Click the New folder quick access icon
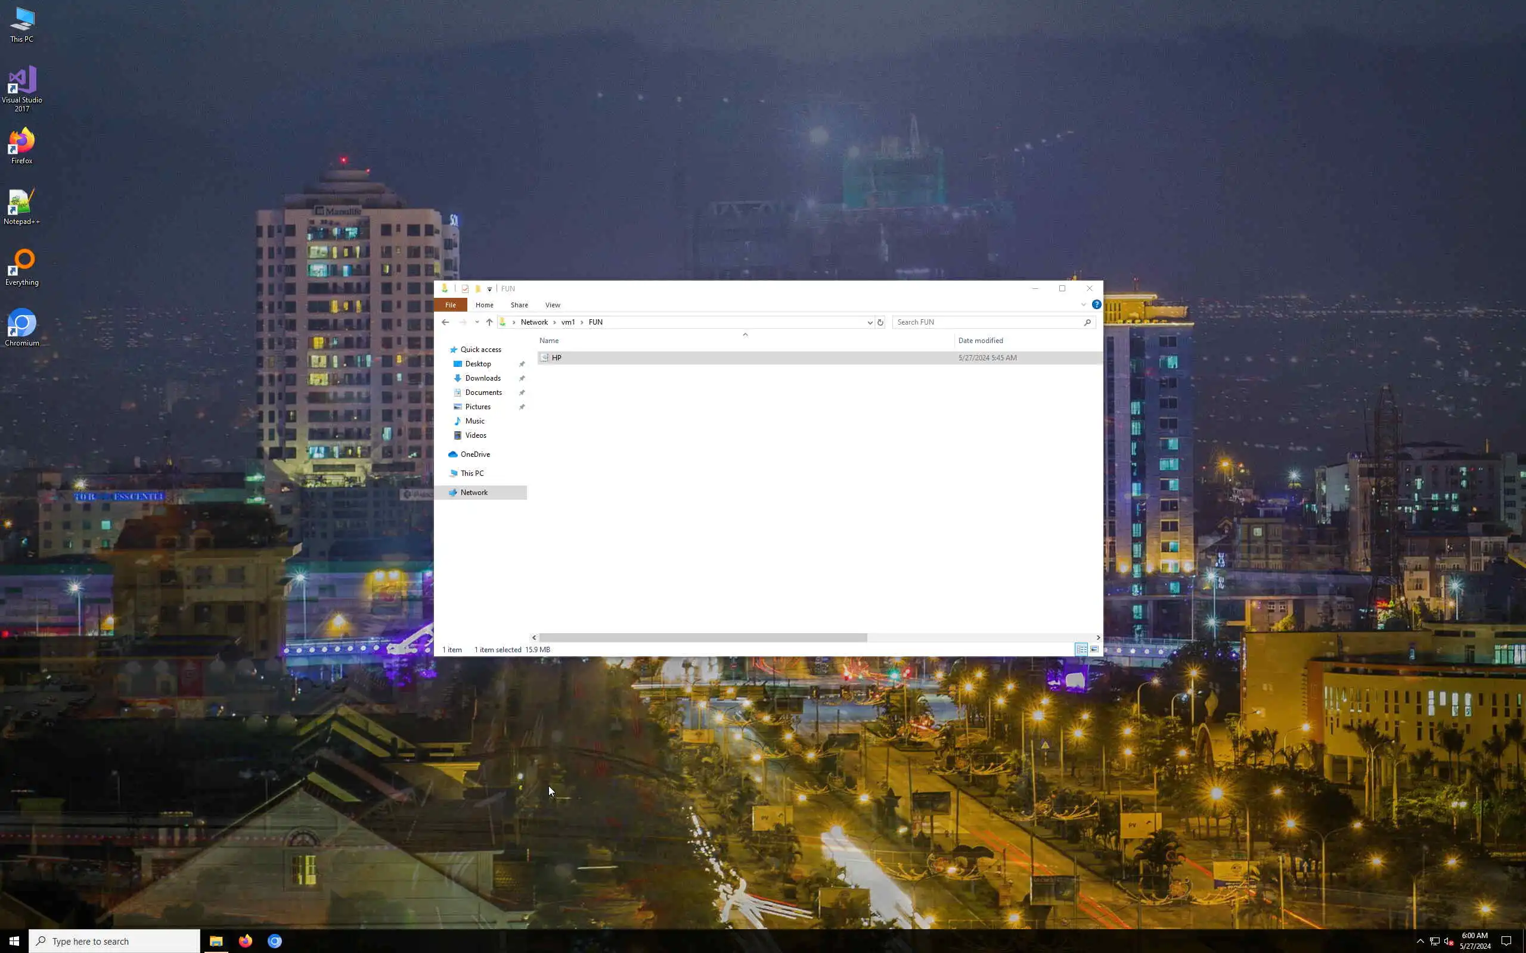 [x=478, y=289]
